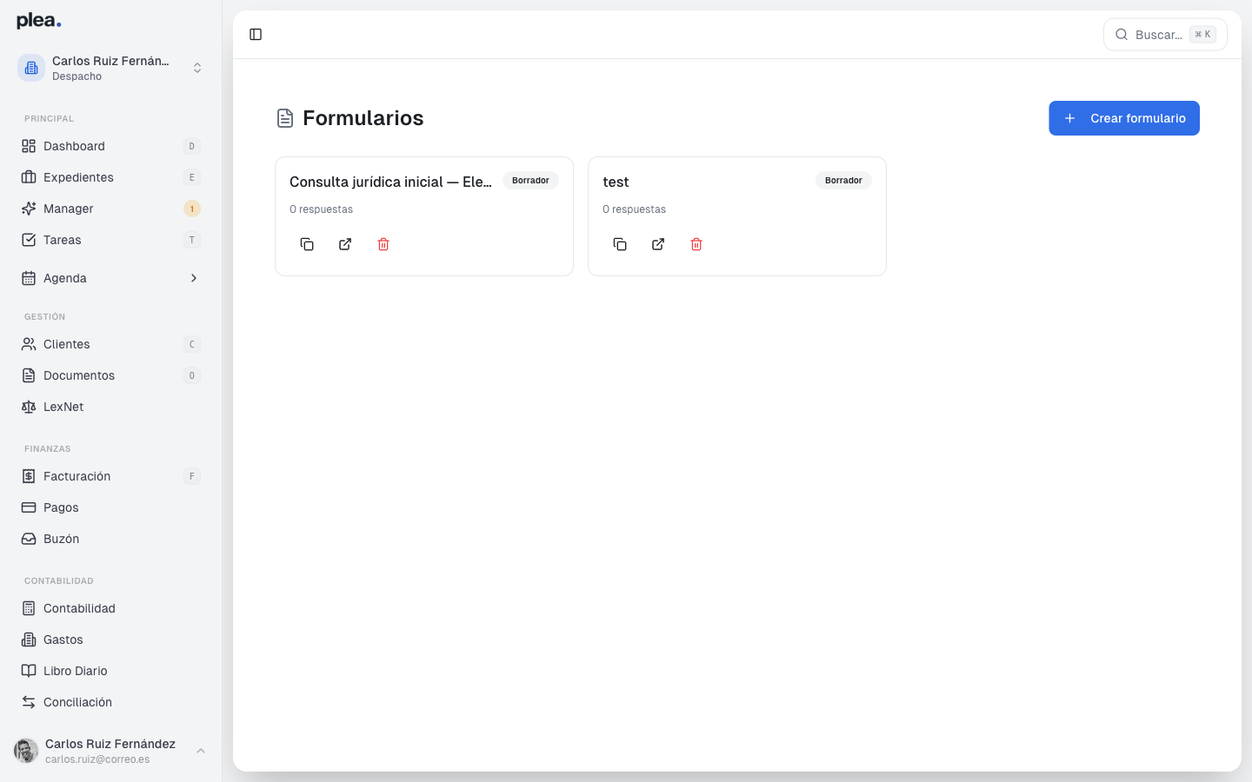Expand the user account menu chevron
This screenshot has height=782, width=1252.
pos(201,751)
